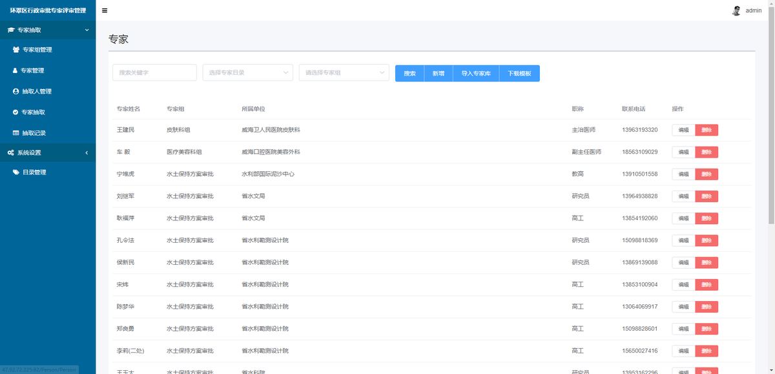The width and height of the screenshot is (775, 374).
Task: Delete the 郑良勇 row
Action: tap(707, 329)
